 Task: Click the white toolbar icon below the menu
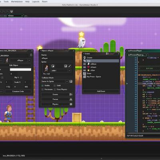(12, 12)
